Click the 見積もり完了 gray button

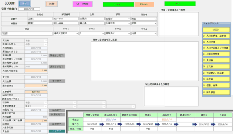57,67
